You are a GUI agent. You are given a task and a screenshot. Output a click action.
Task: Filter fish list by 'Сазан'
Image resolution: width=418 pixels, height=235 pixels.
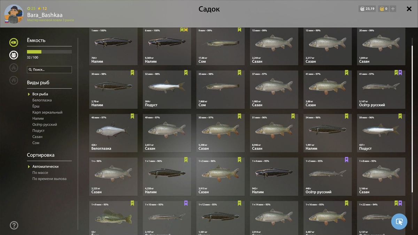pos(37,137)
